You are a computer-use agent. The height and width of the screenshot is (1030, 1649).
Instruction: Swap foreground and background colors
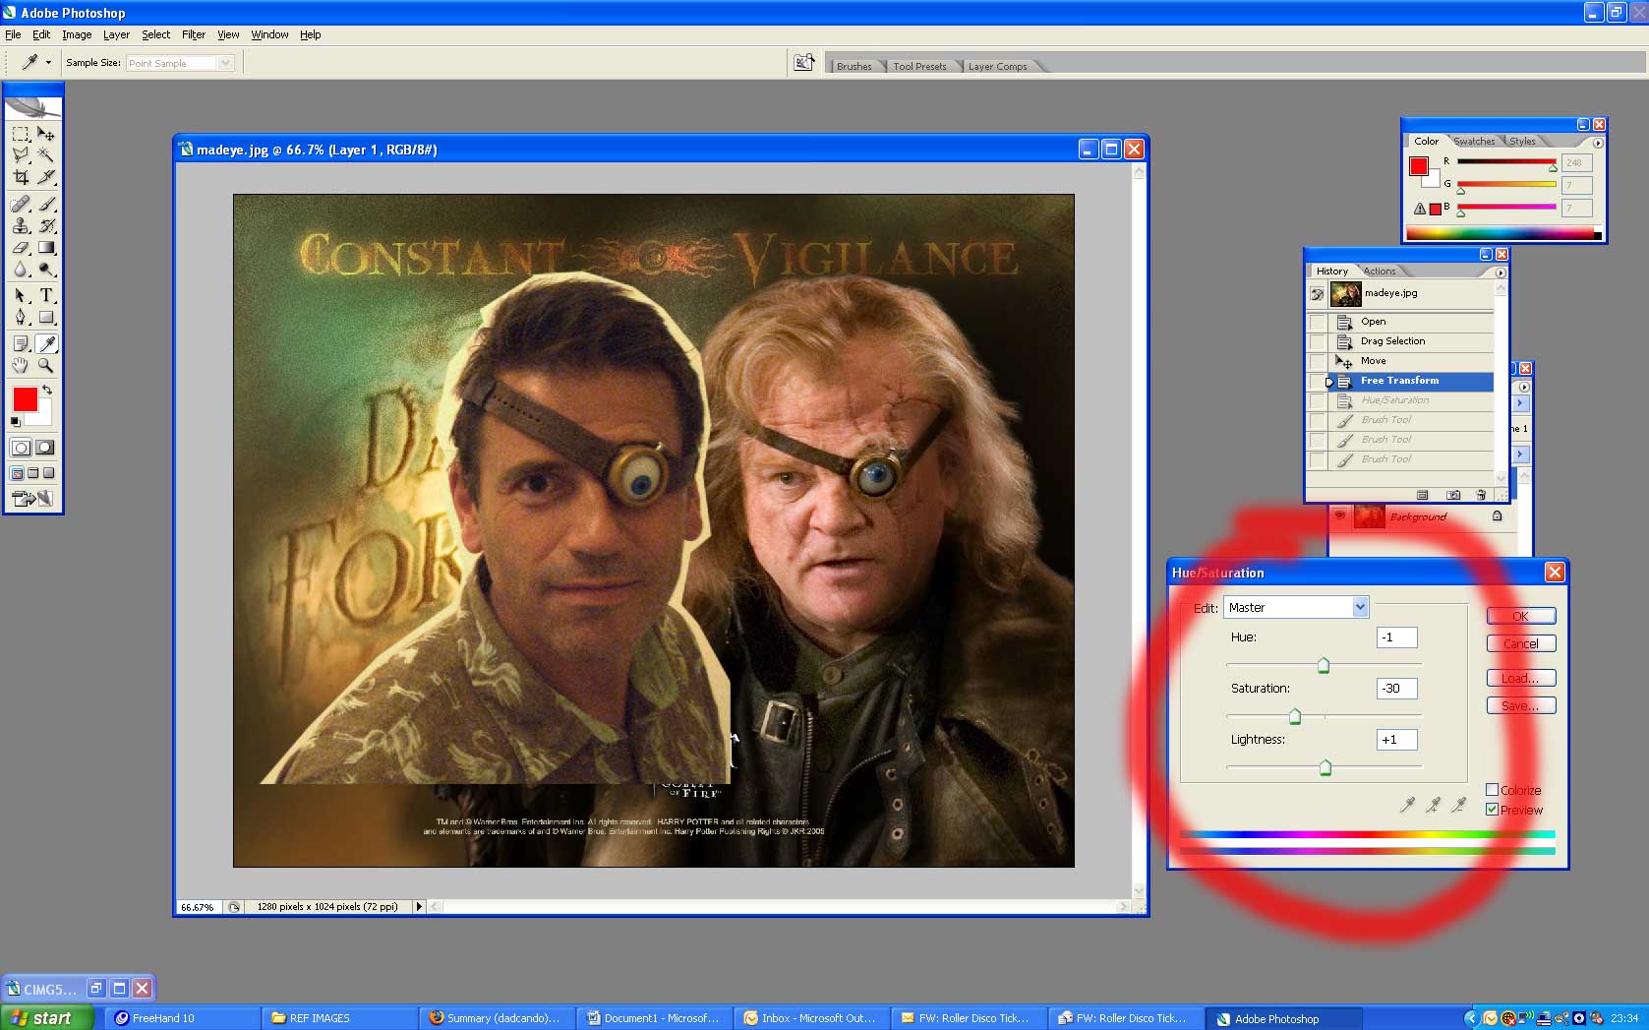click(47, 391)
